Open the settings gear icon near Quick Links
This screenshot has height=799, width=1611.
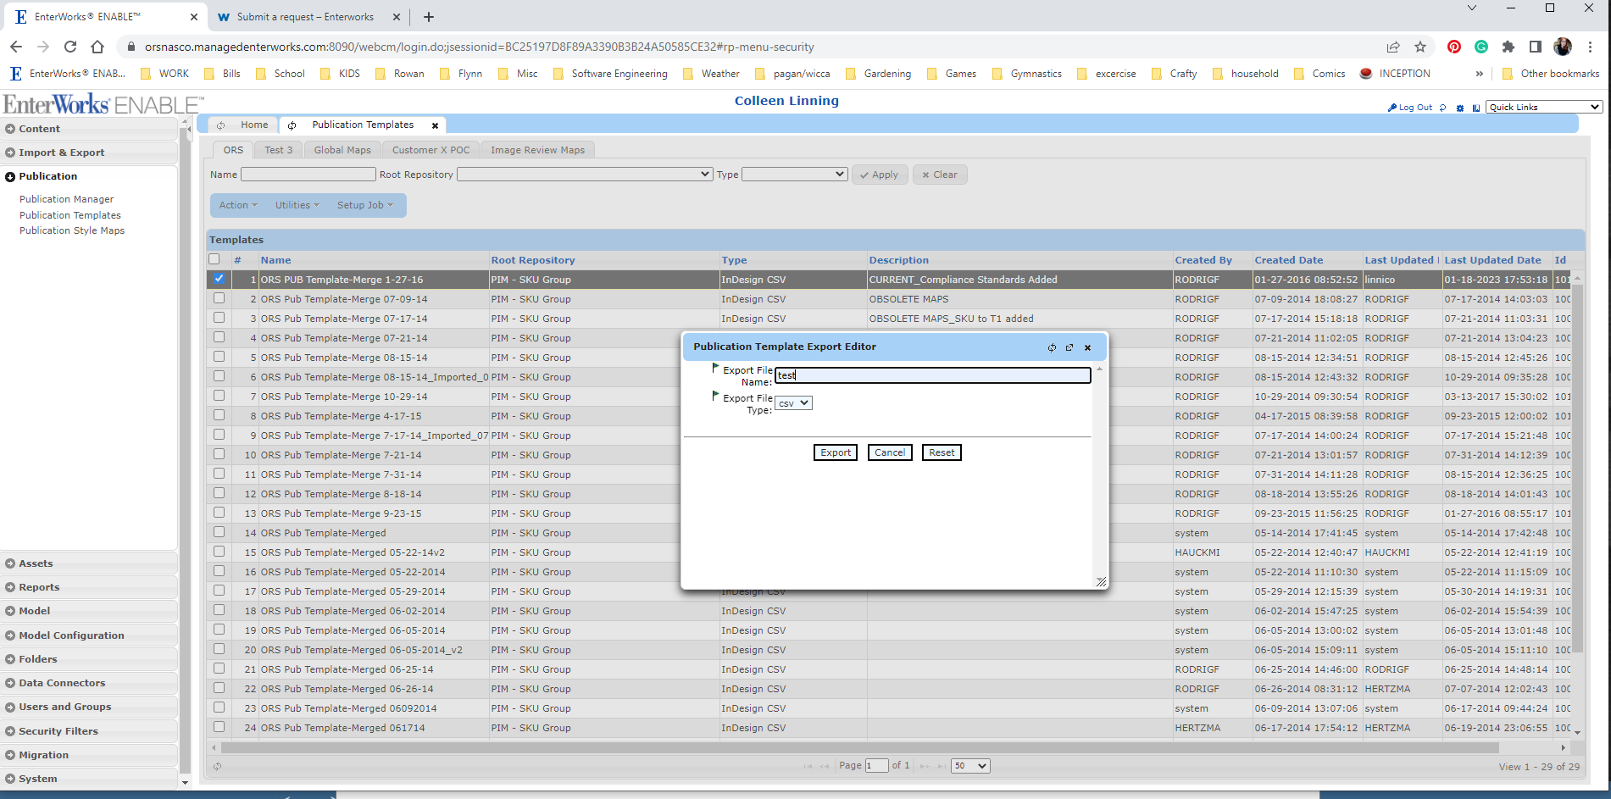pyautogui.click(x=1459, y=108)
